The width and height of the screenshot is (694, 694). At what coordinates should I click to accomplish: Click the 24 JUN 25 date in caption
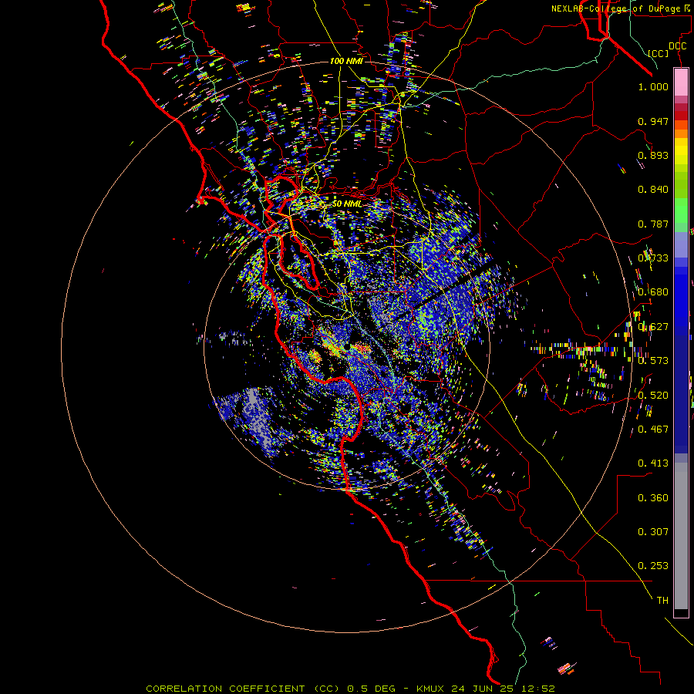coord(483,689)
